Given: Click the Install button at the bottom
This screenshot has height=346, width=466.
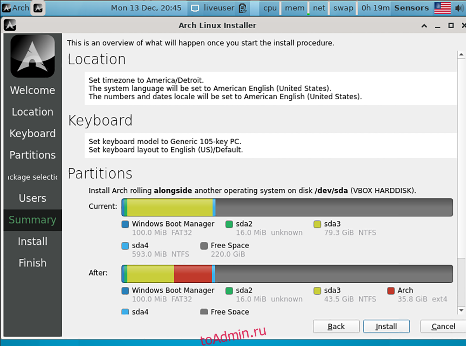Looking at the screenshot, I should (386, 327).
